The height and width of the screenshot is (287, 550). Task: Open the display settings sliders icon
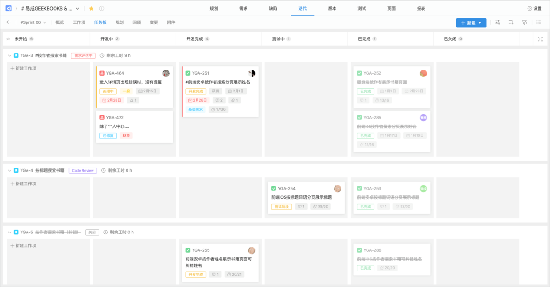[498, 22]
